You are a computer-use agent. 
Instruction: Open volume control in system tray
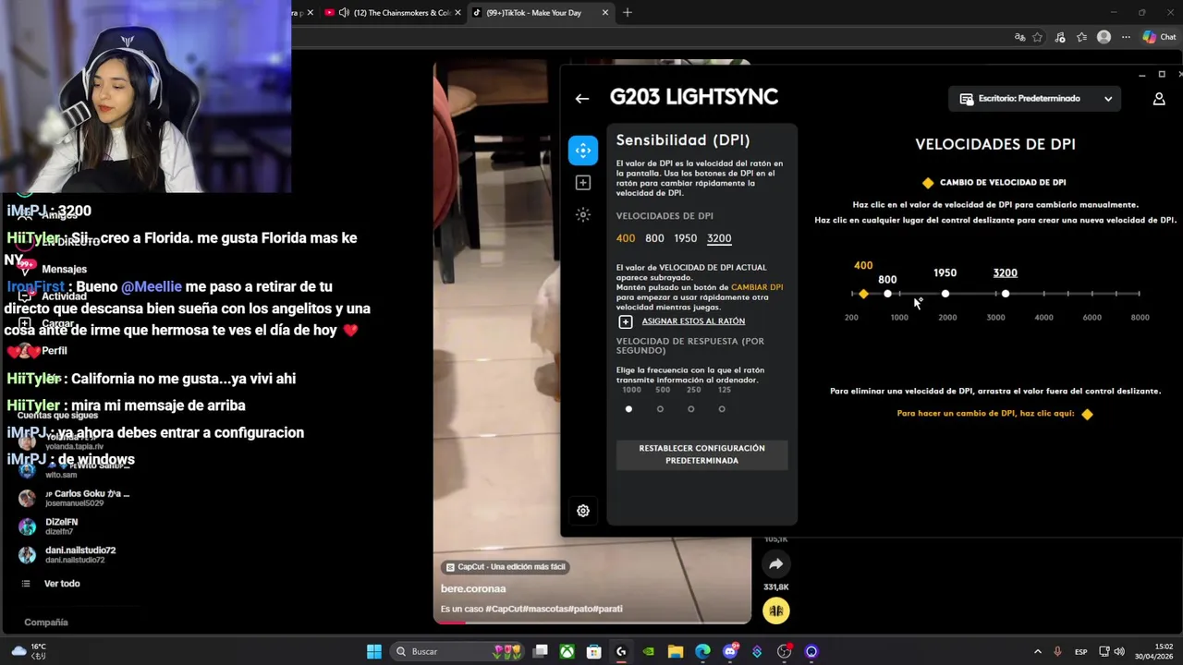click(1118, 651)
